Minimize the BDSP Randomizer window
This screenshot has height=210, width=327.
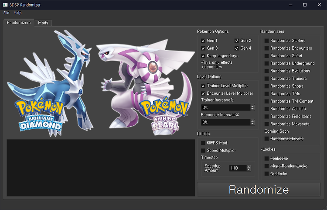(x=290, y=5)
